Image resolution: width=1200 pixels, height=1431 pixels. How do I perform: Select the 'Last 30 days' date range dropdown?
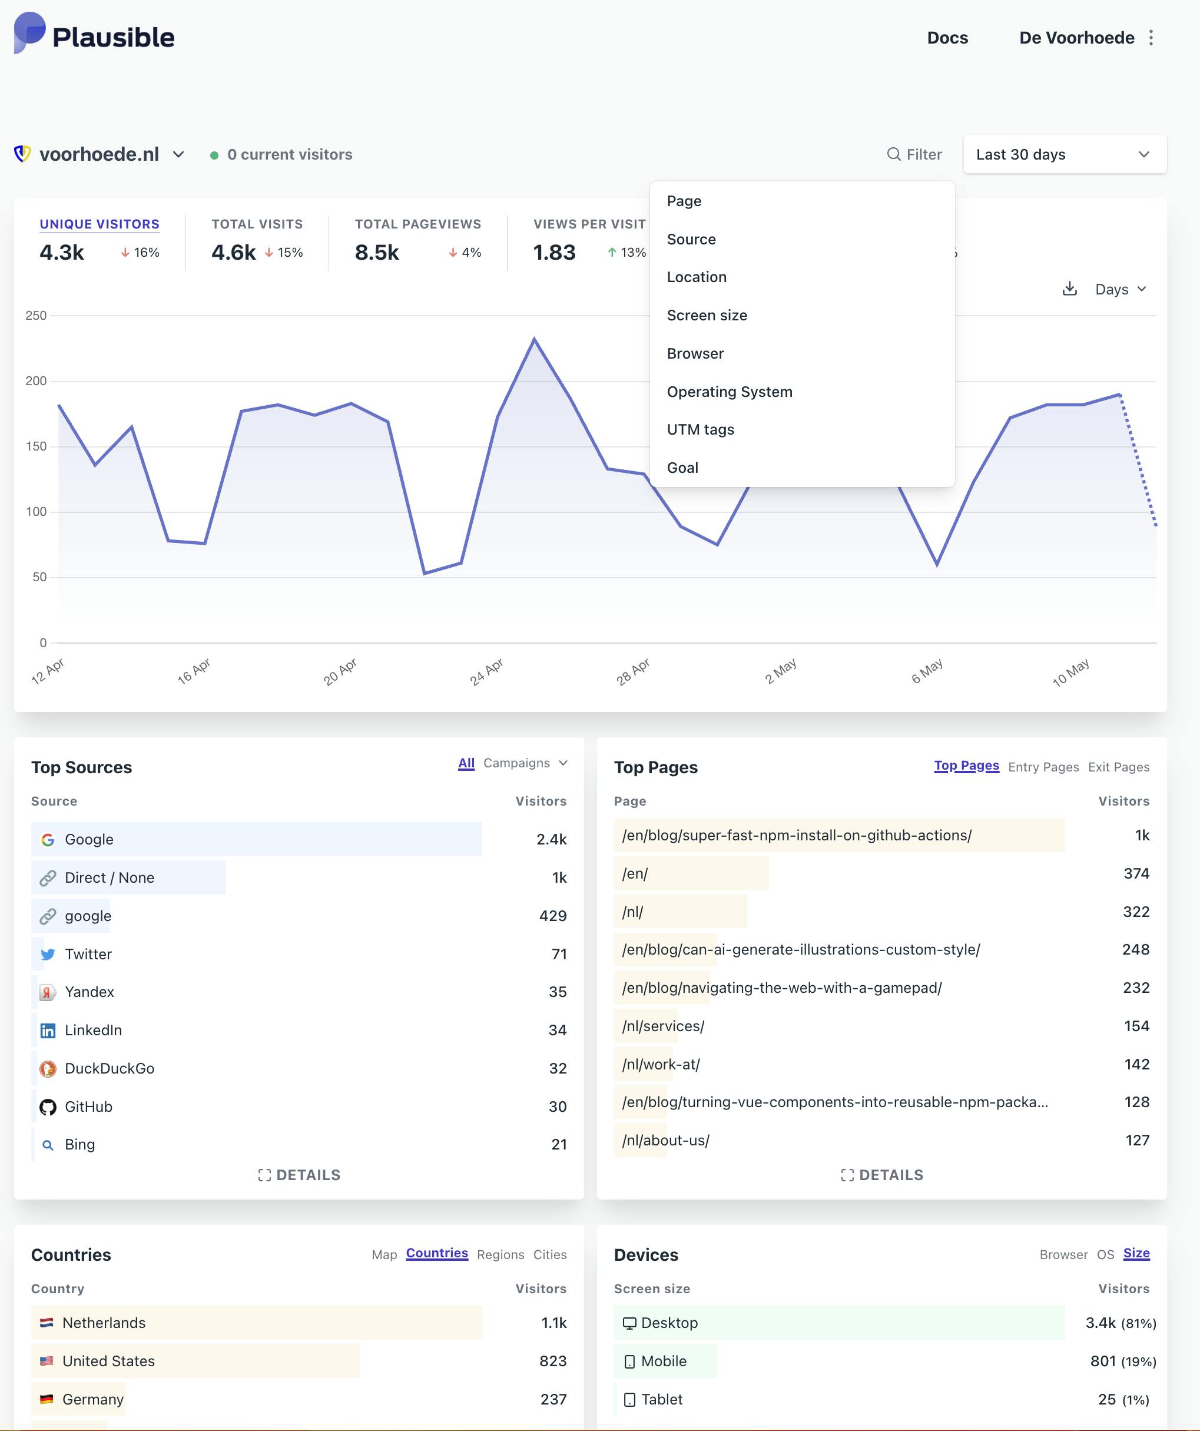[1062, 154]
